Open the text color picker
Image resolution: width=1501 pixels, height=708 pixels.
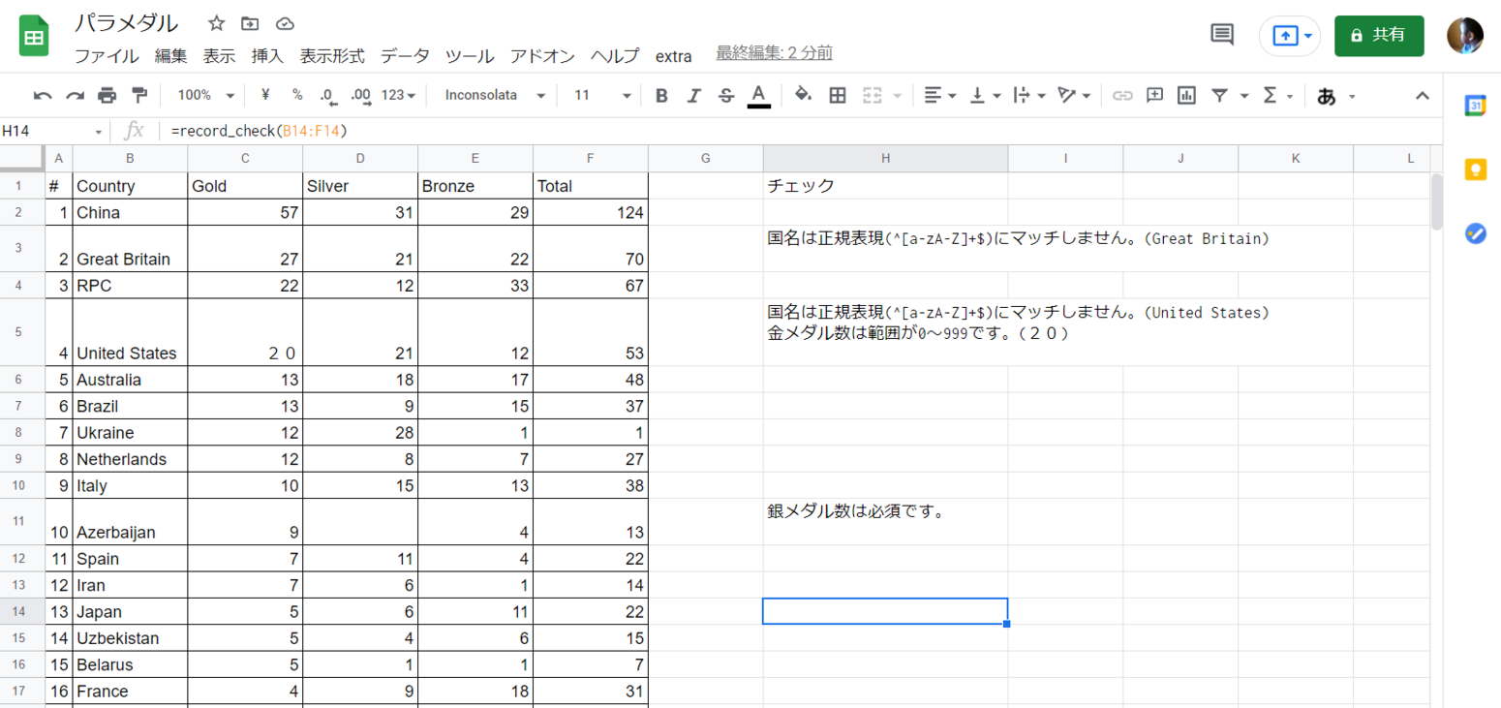click(759, 95)
